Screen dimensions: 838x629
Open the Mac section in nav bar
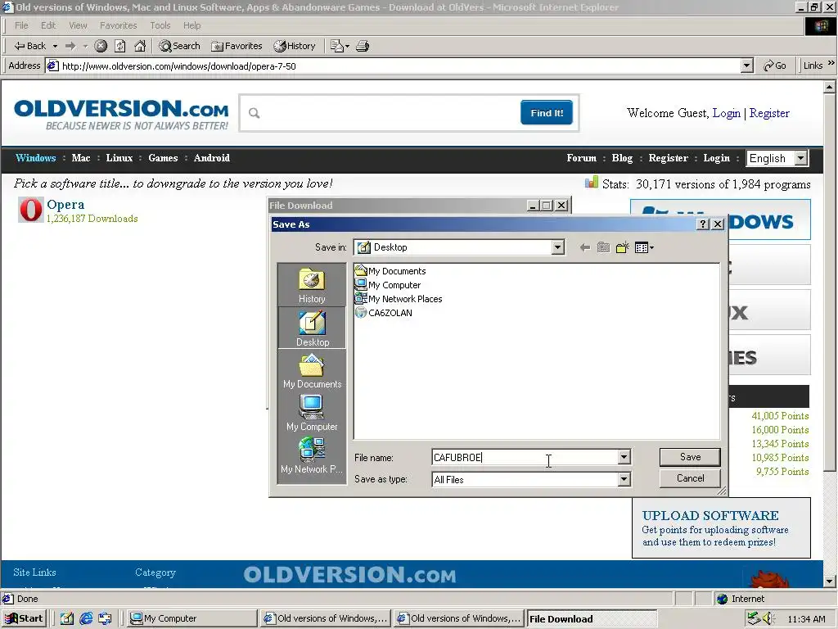tap(81, 158)
